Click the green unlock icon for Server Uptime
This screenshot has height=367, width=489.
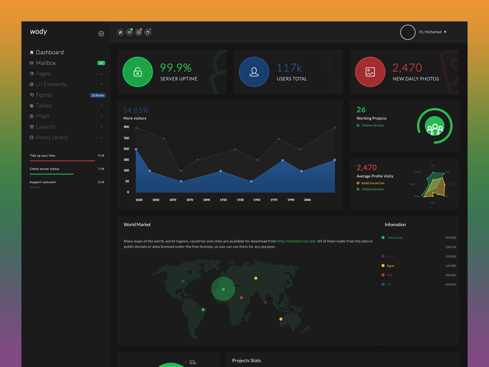pyautogui.click(x=138, y=72)
